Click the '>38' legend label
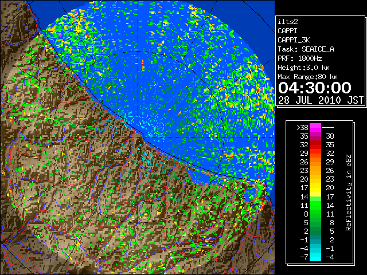367x275 pixels. [x=302, y=128]
